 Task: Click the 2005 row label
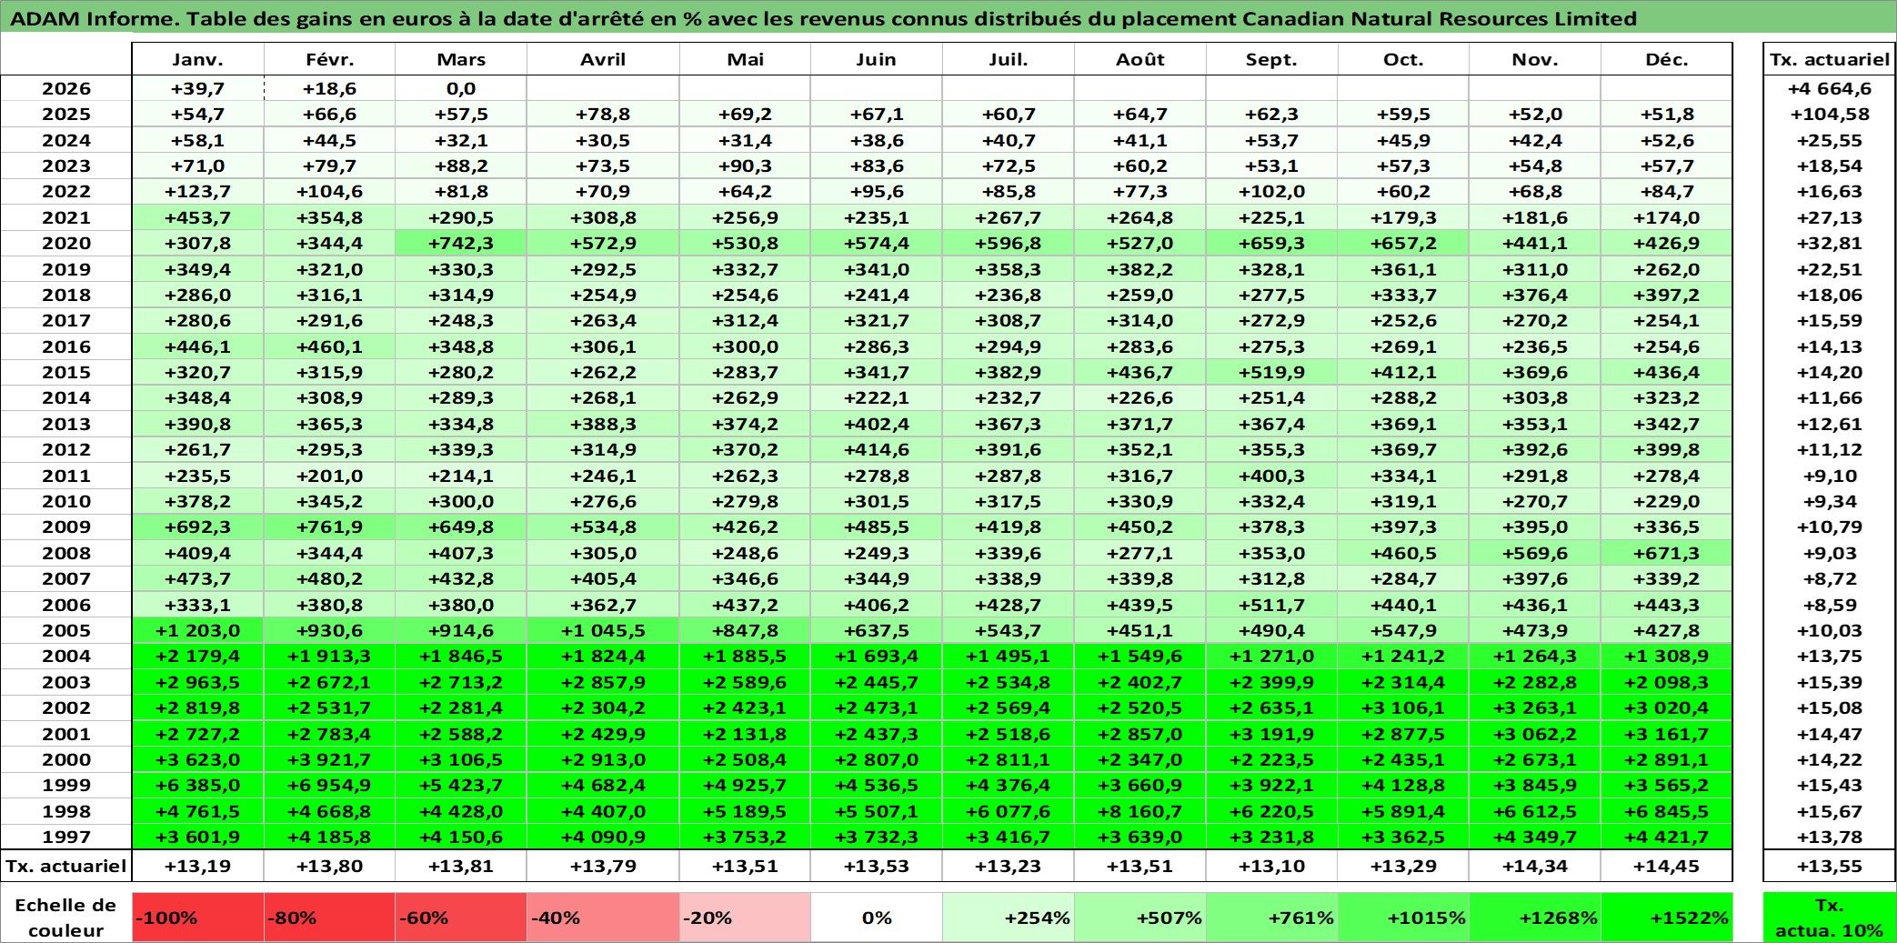click(66, 630)
